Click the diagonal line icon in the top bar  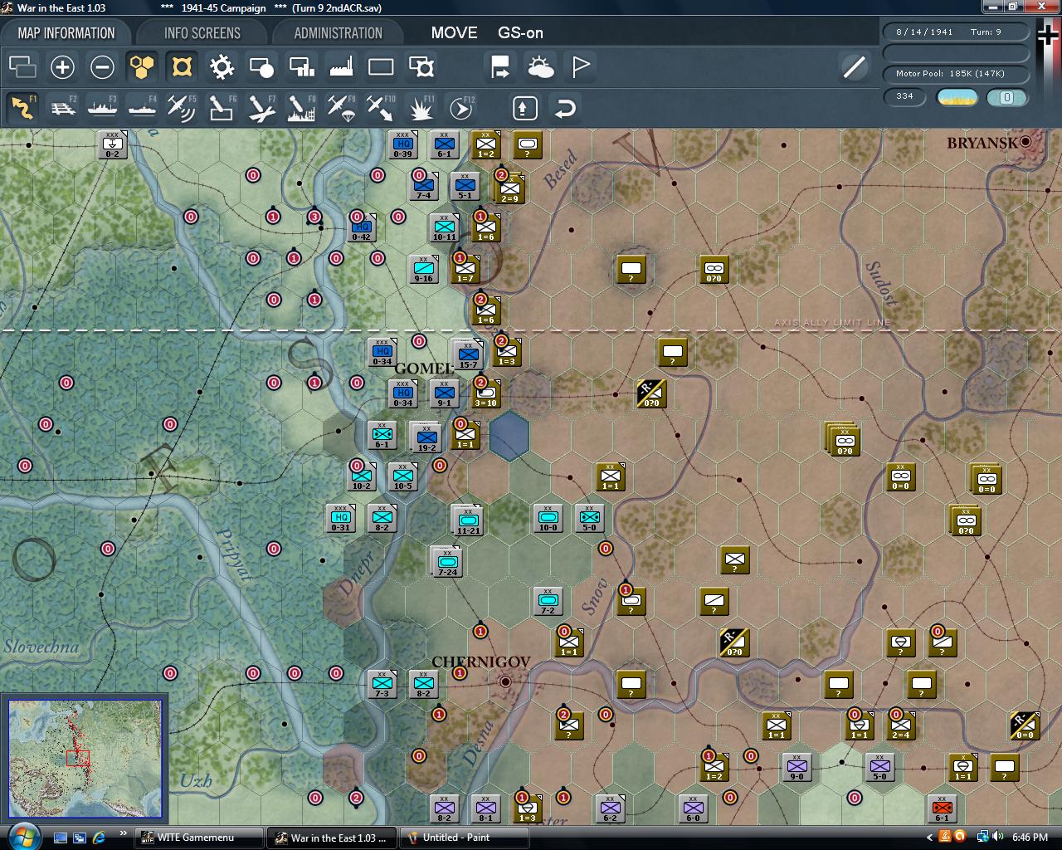[x=854, y=66]
